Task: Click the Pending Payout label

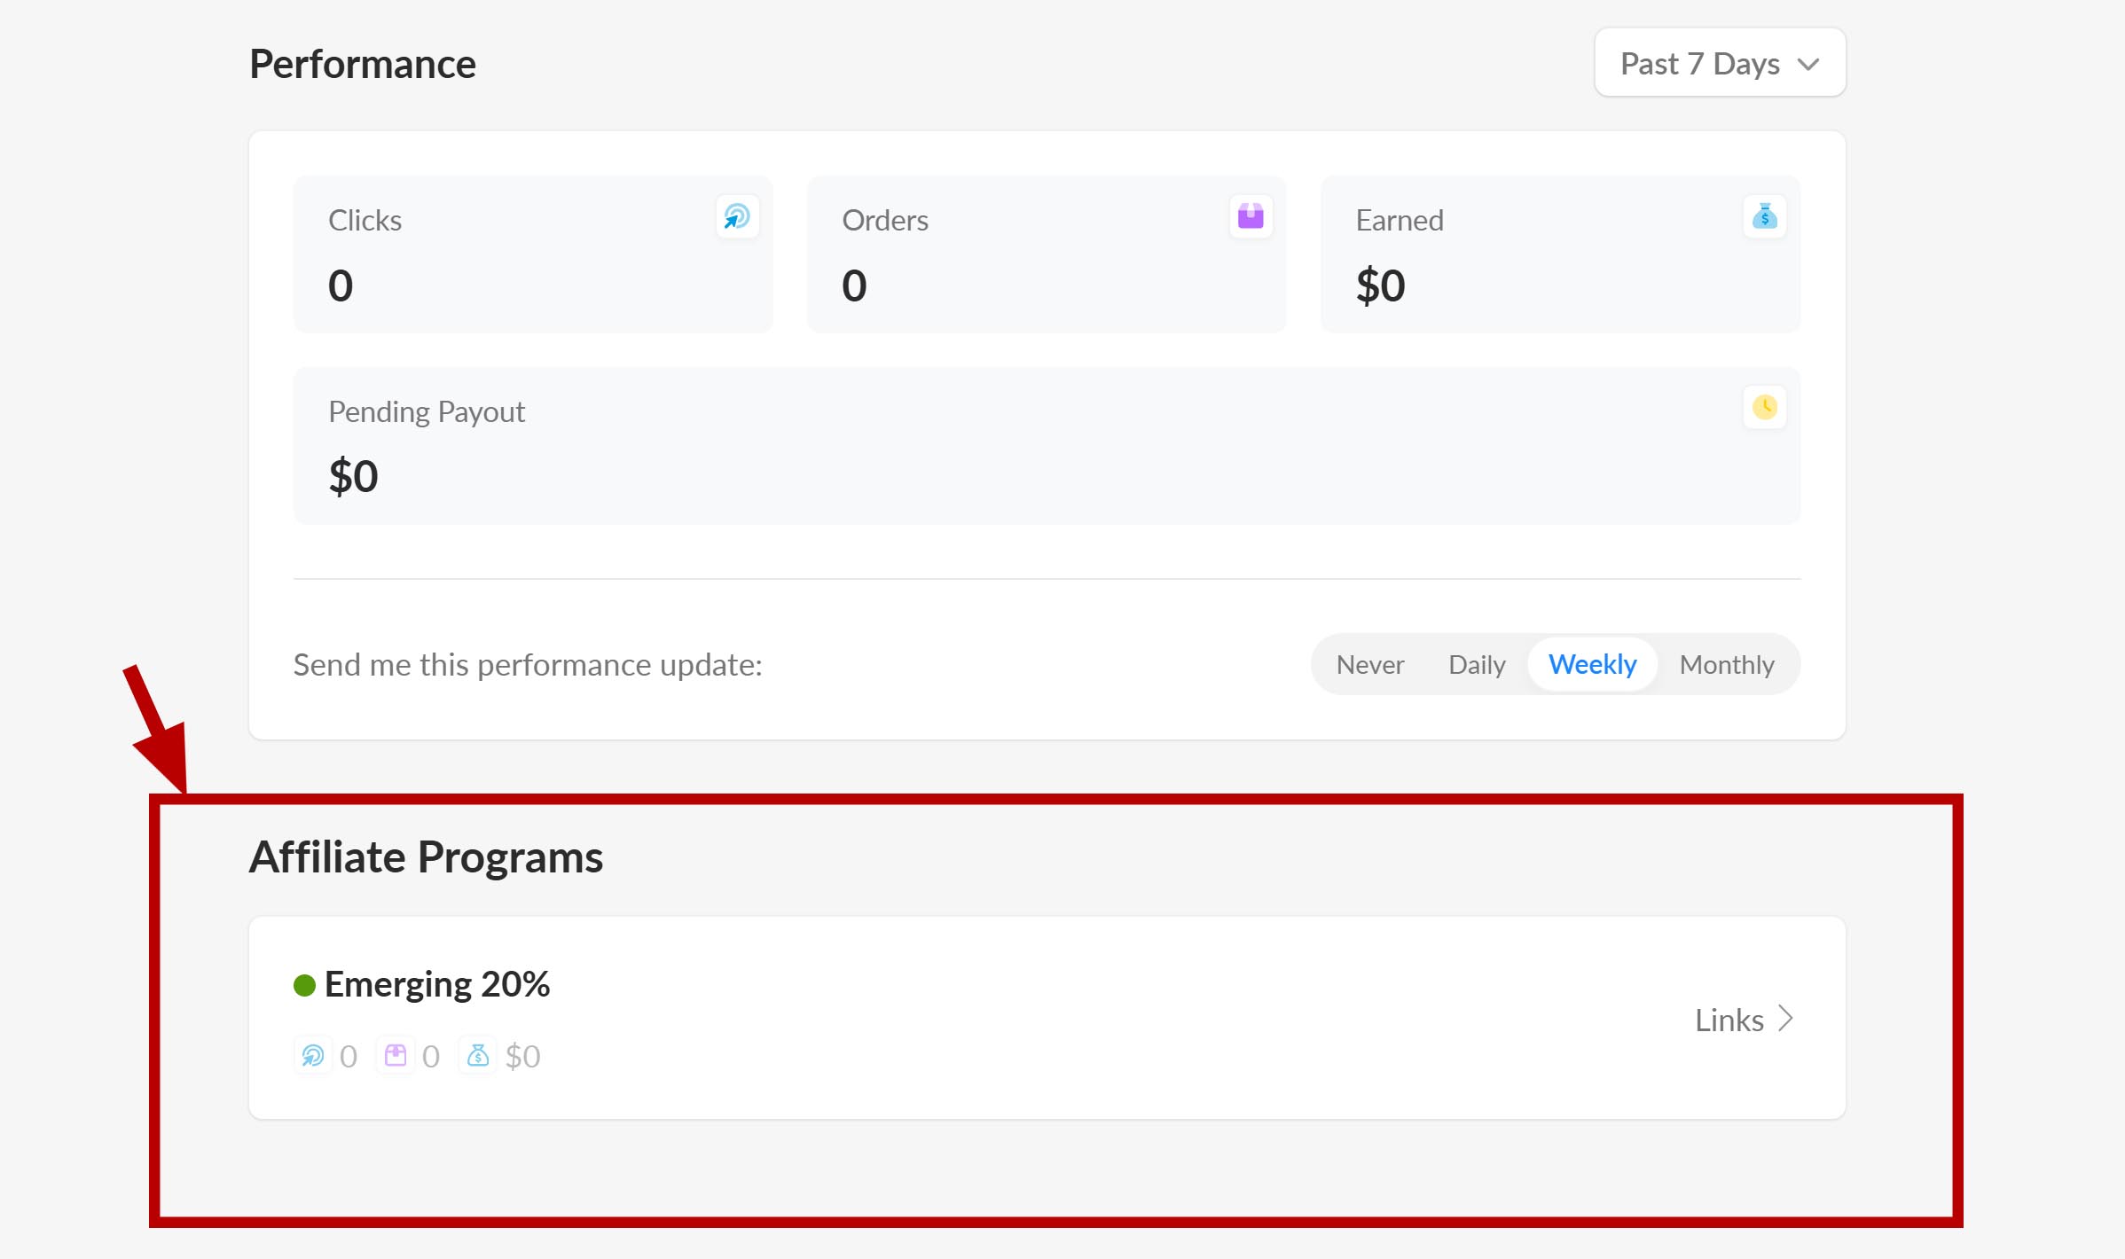Action: point(427,412)
